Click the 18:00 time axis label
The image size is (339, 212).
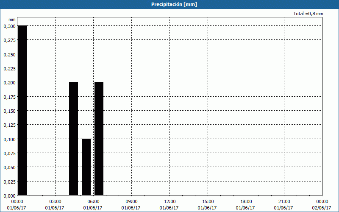tap(246, 202)
